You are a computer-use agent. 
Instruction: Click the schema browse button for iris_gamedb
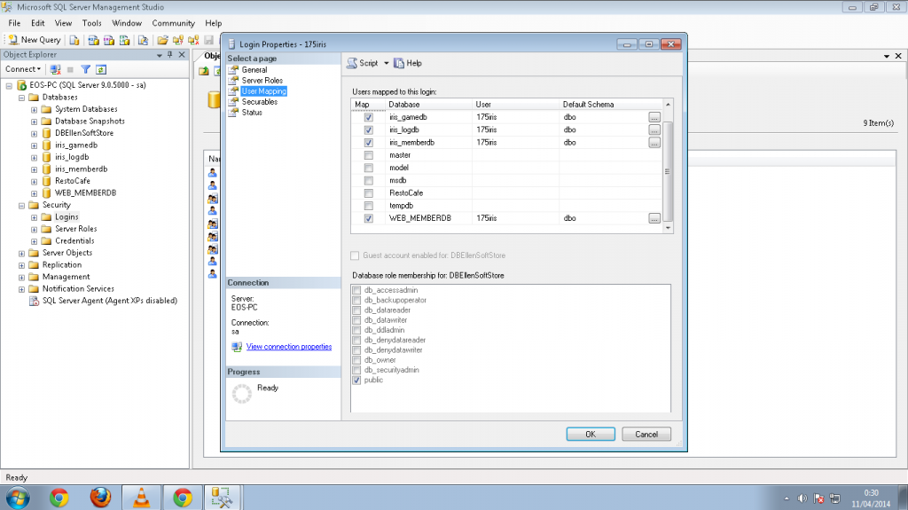pyautogui.click(x=654, y=117)
